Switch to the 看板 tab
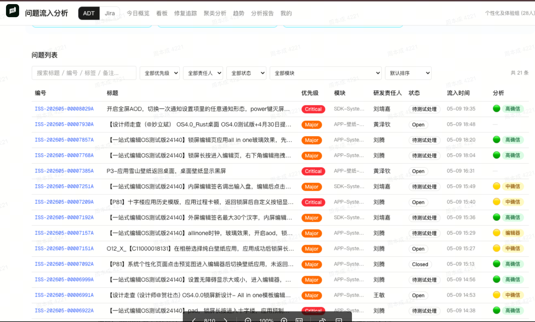This screenshot has width=535, height=322. click(162, 13)
